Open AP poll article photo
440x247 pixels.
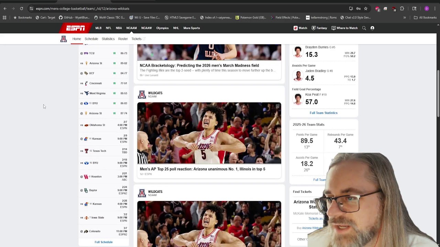click(209, 133)
